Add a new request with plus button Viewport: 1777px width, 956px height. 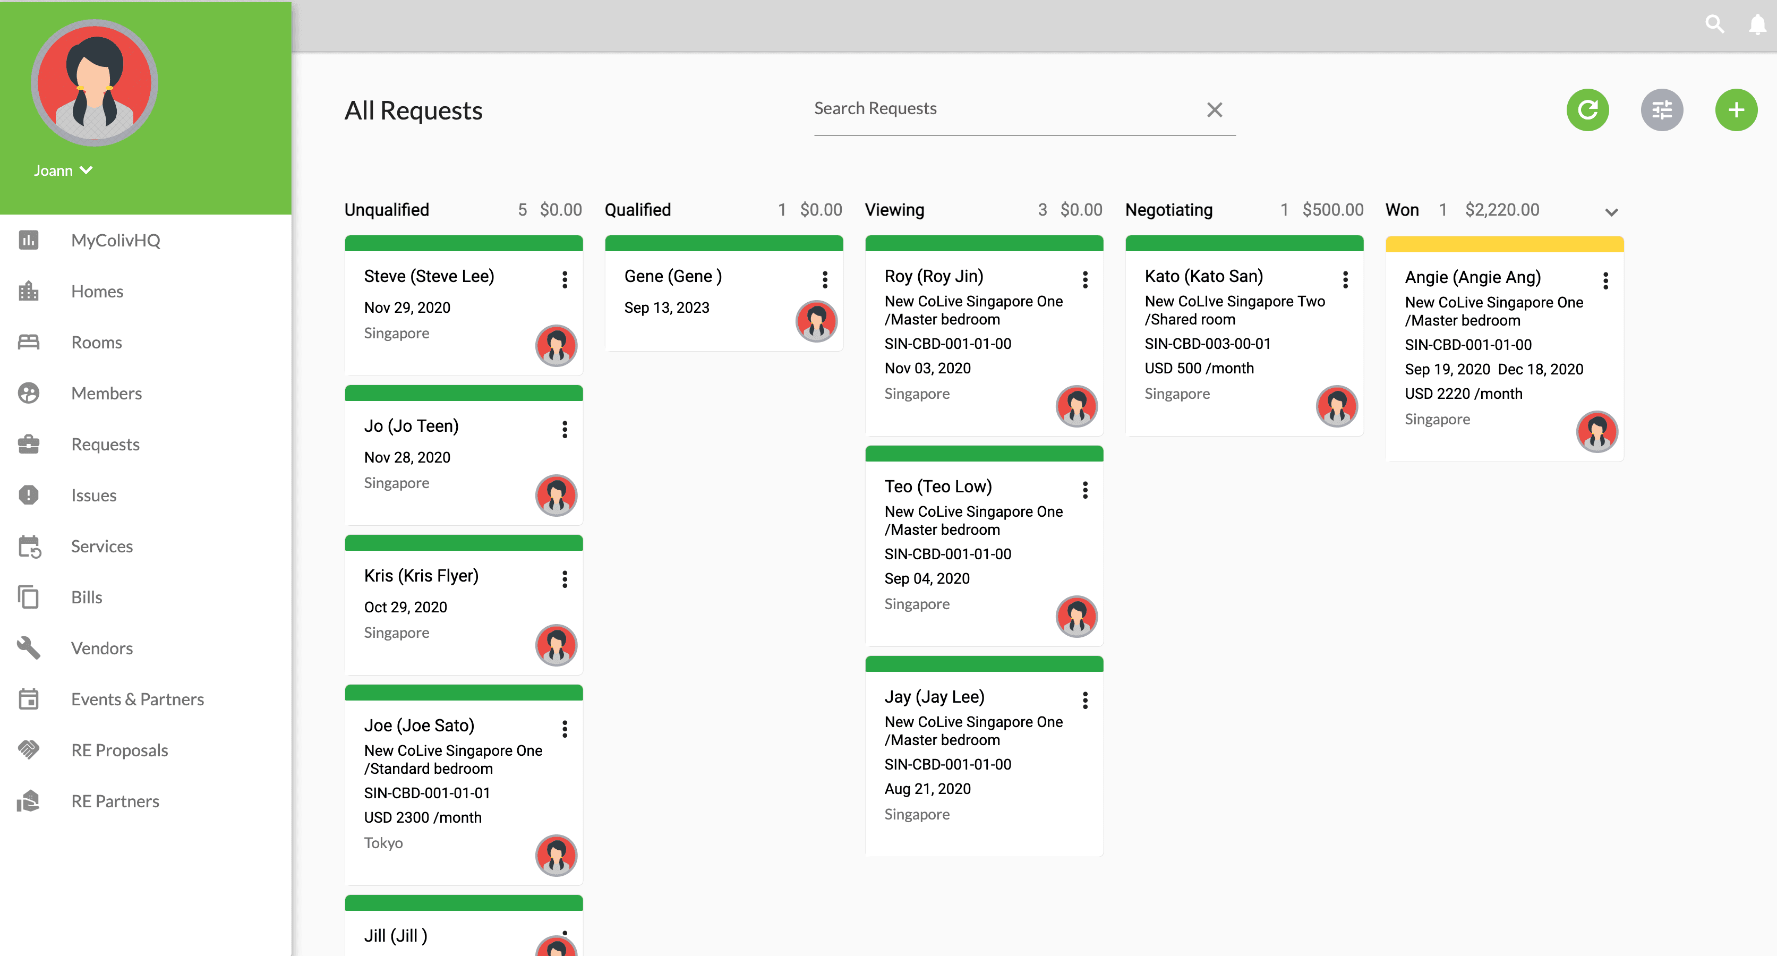point(1736,109)
